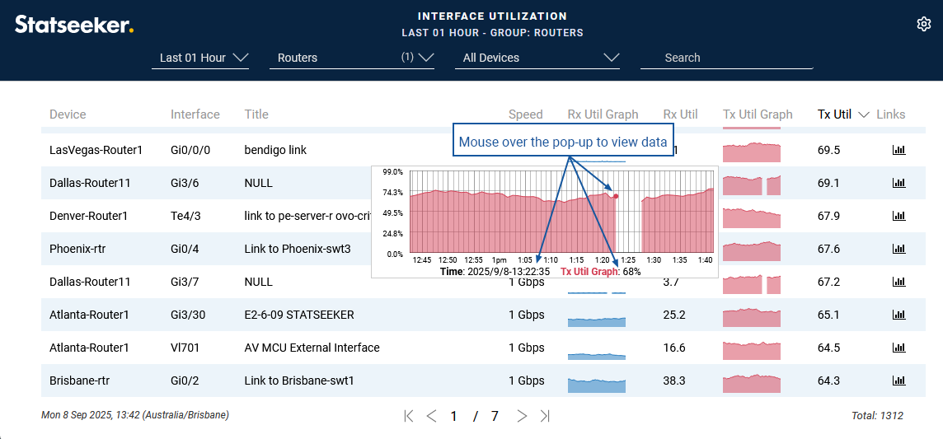
Task: Click links chart icon for Denver-Router1 row
Action: coord(898,216)
